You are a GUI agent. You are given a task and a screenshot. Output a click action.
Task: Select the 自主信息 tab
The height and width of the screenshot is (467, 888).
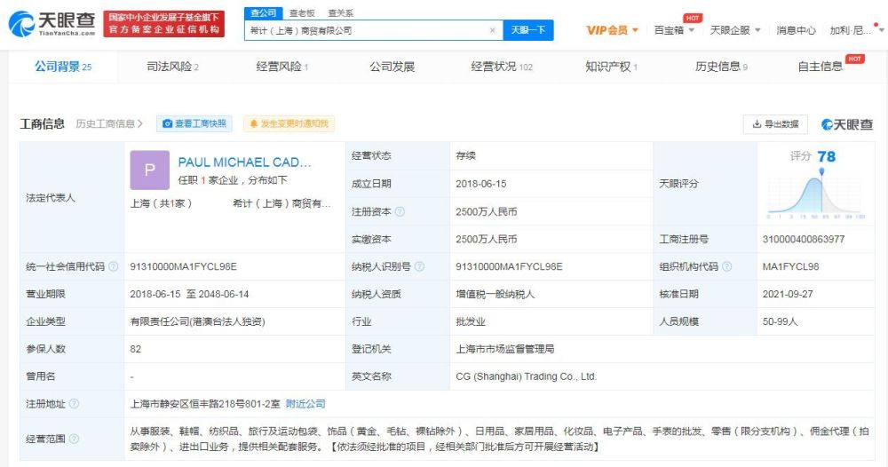pyautogui.click(x=820, y=67)
